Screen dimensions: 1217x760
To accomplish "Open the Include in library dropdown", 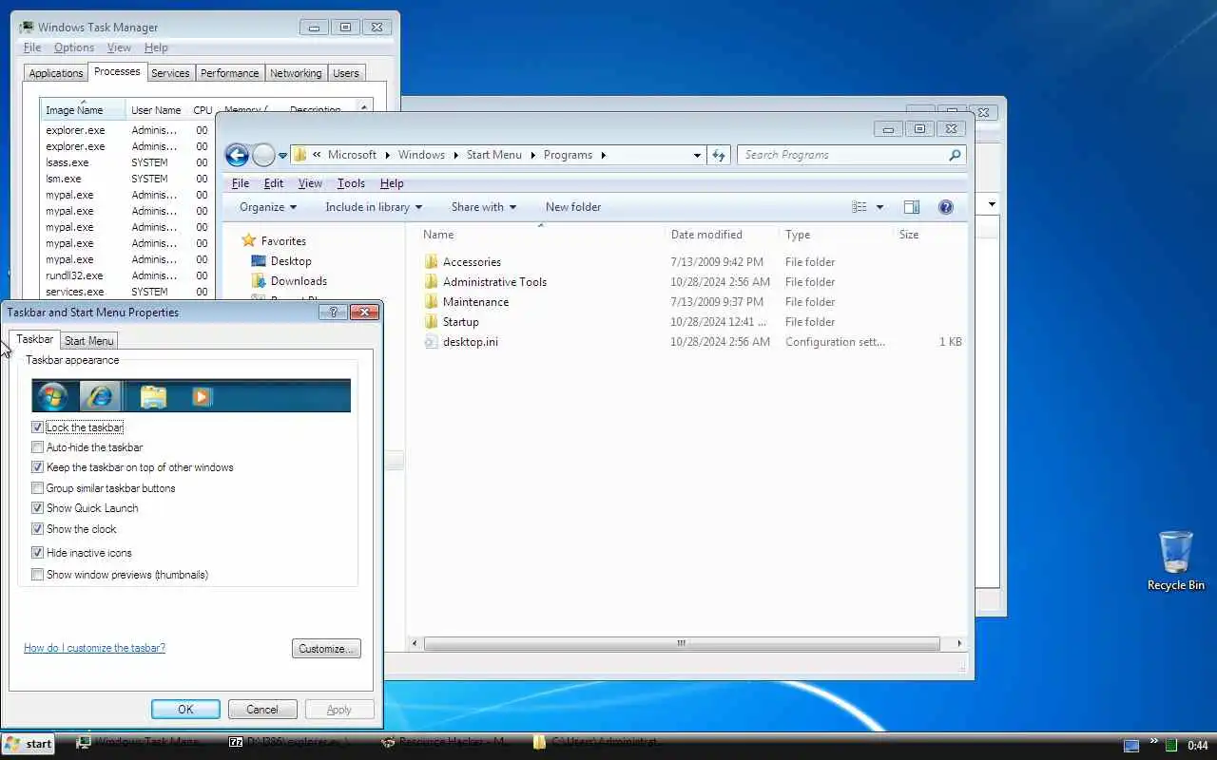I will pyautogui.click(x=374, y=207).
